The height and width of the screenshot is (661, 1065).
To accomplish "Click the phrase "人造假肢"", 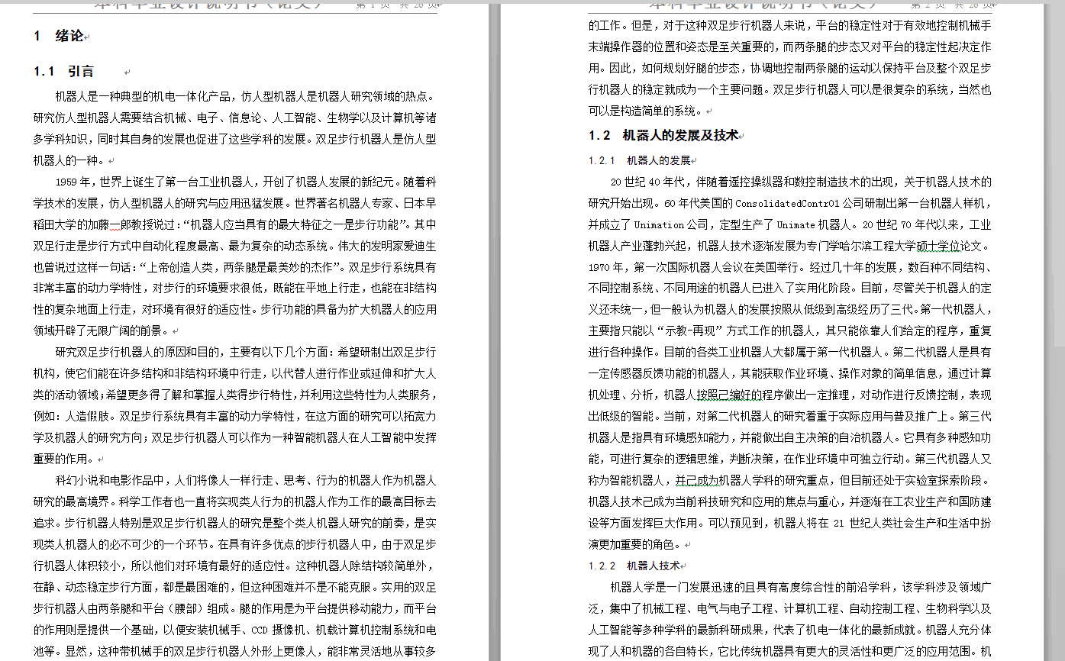I will (x=89, y=417).
